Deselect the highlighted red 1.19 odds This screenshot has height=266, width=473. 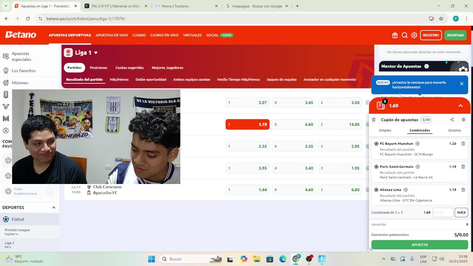click(248, 125)
